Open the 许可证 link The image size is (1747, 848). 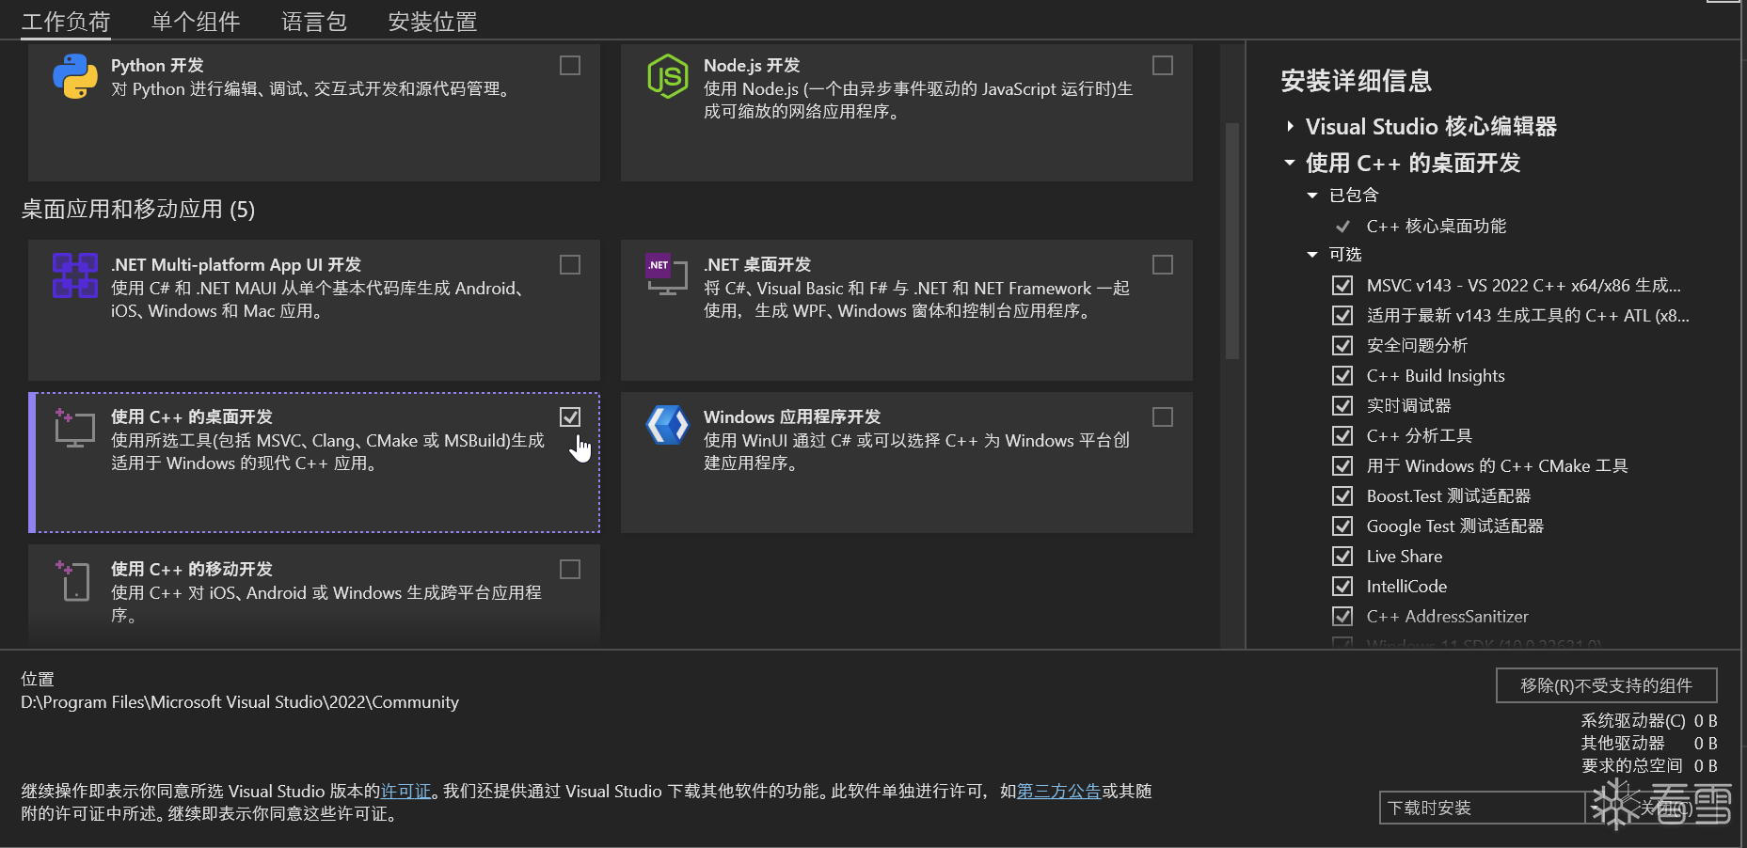point(405,792)
